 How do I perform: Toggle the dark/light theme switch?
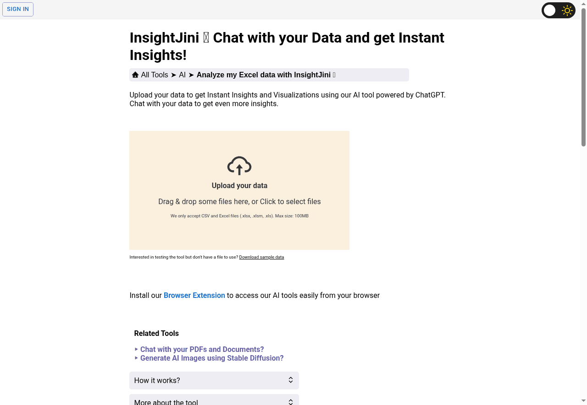coord(559,10)
